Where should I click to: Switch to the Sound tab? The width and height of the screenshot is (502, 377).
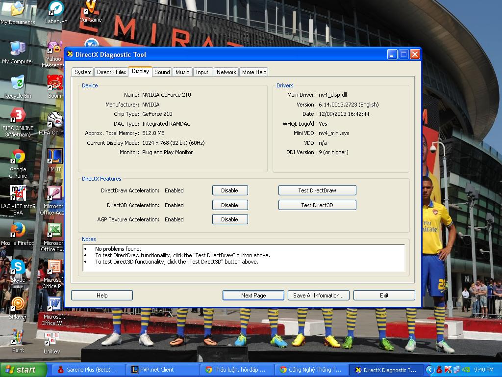[x=162, y=72]
